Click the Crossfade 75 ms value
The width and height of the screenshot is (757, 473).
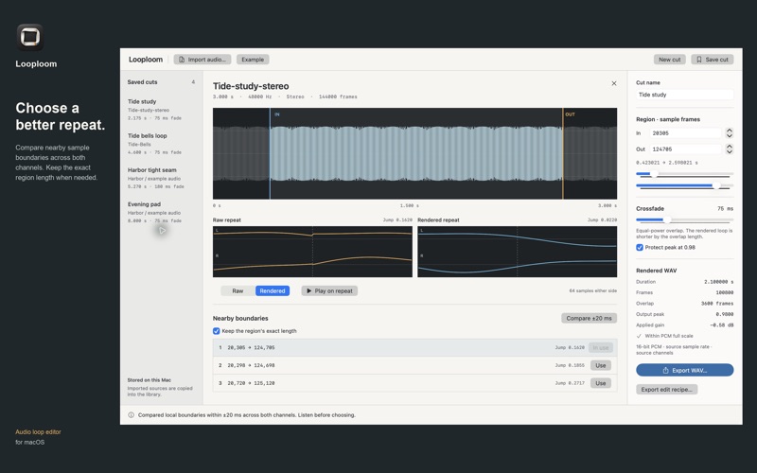(725, 209)
